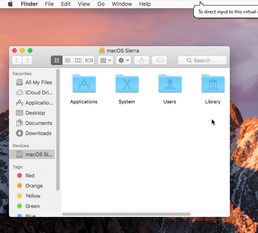Click the Tags section header
Image resolution: width=258 pixels, height=233 pixels.
(x=18, y=167)
